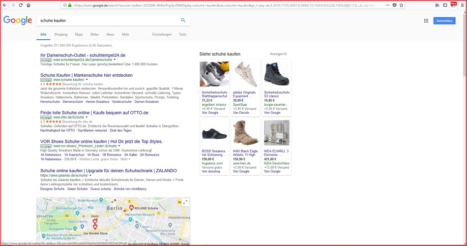
Task: Open dropdown arrow next to www.schuhe.kaufen URL
Action: point(87,80)
